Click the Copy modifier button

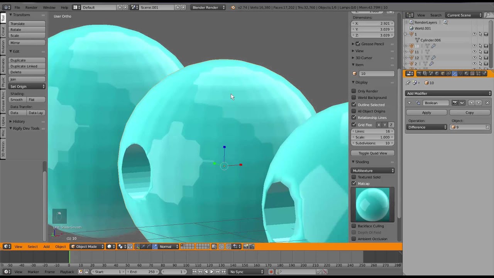coord(470,112)
